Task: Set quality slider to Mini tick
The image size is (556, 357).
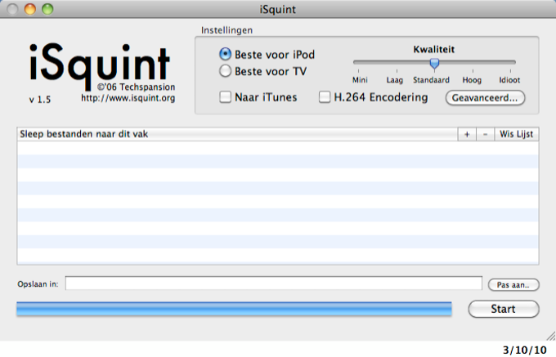Action: point(358,71)
